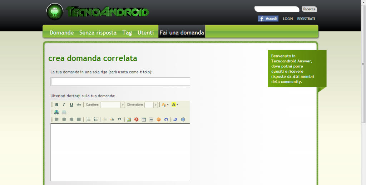This screenshot has width=366, height=185.
Task: Switch to the Tag tab
Action: click(x=127, y=32)
